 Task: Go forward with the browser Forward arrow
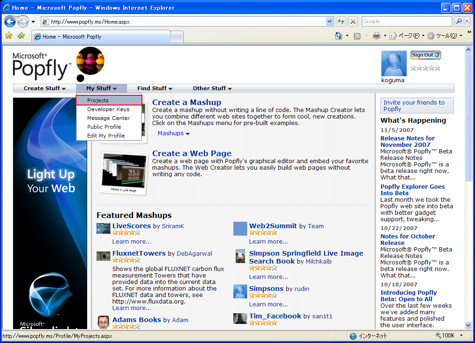(x=23, y=21)
